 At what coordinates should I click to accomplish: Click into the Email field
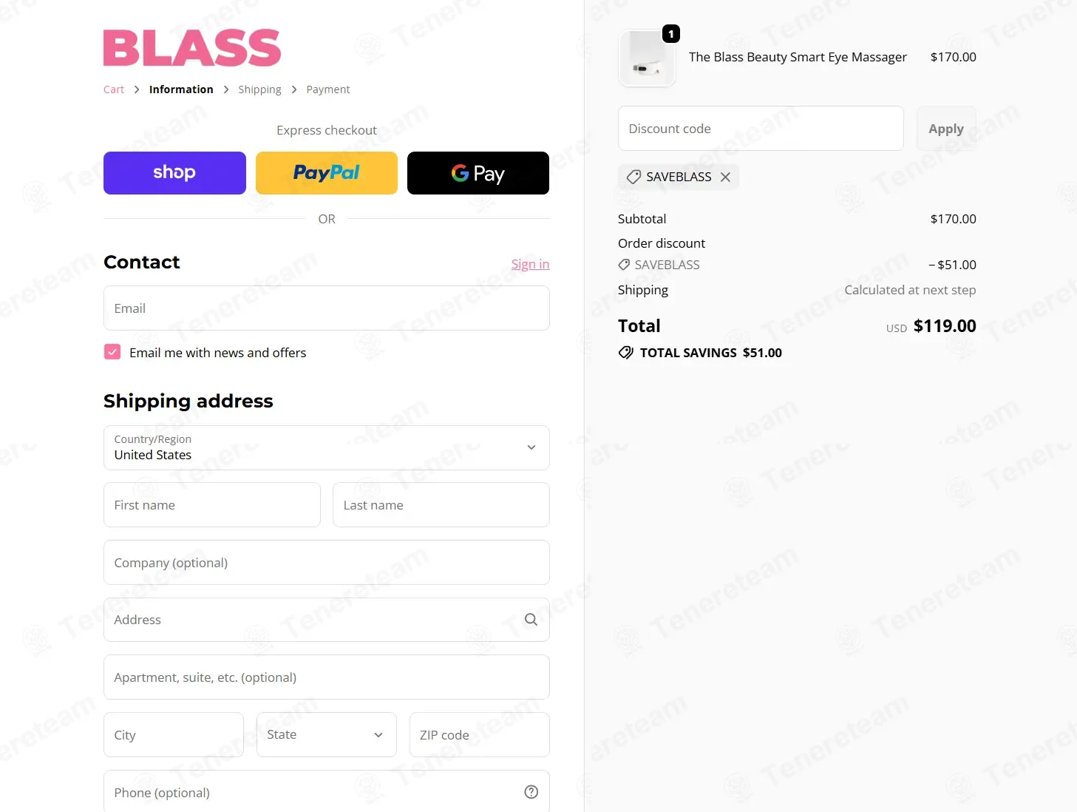coord(327,308)
